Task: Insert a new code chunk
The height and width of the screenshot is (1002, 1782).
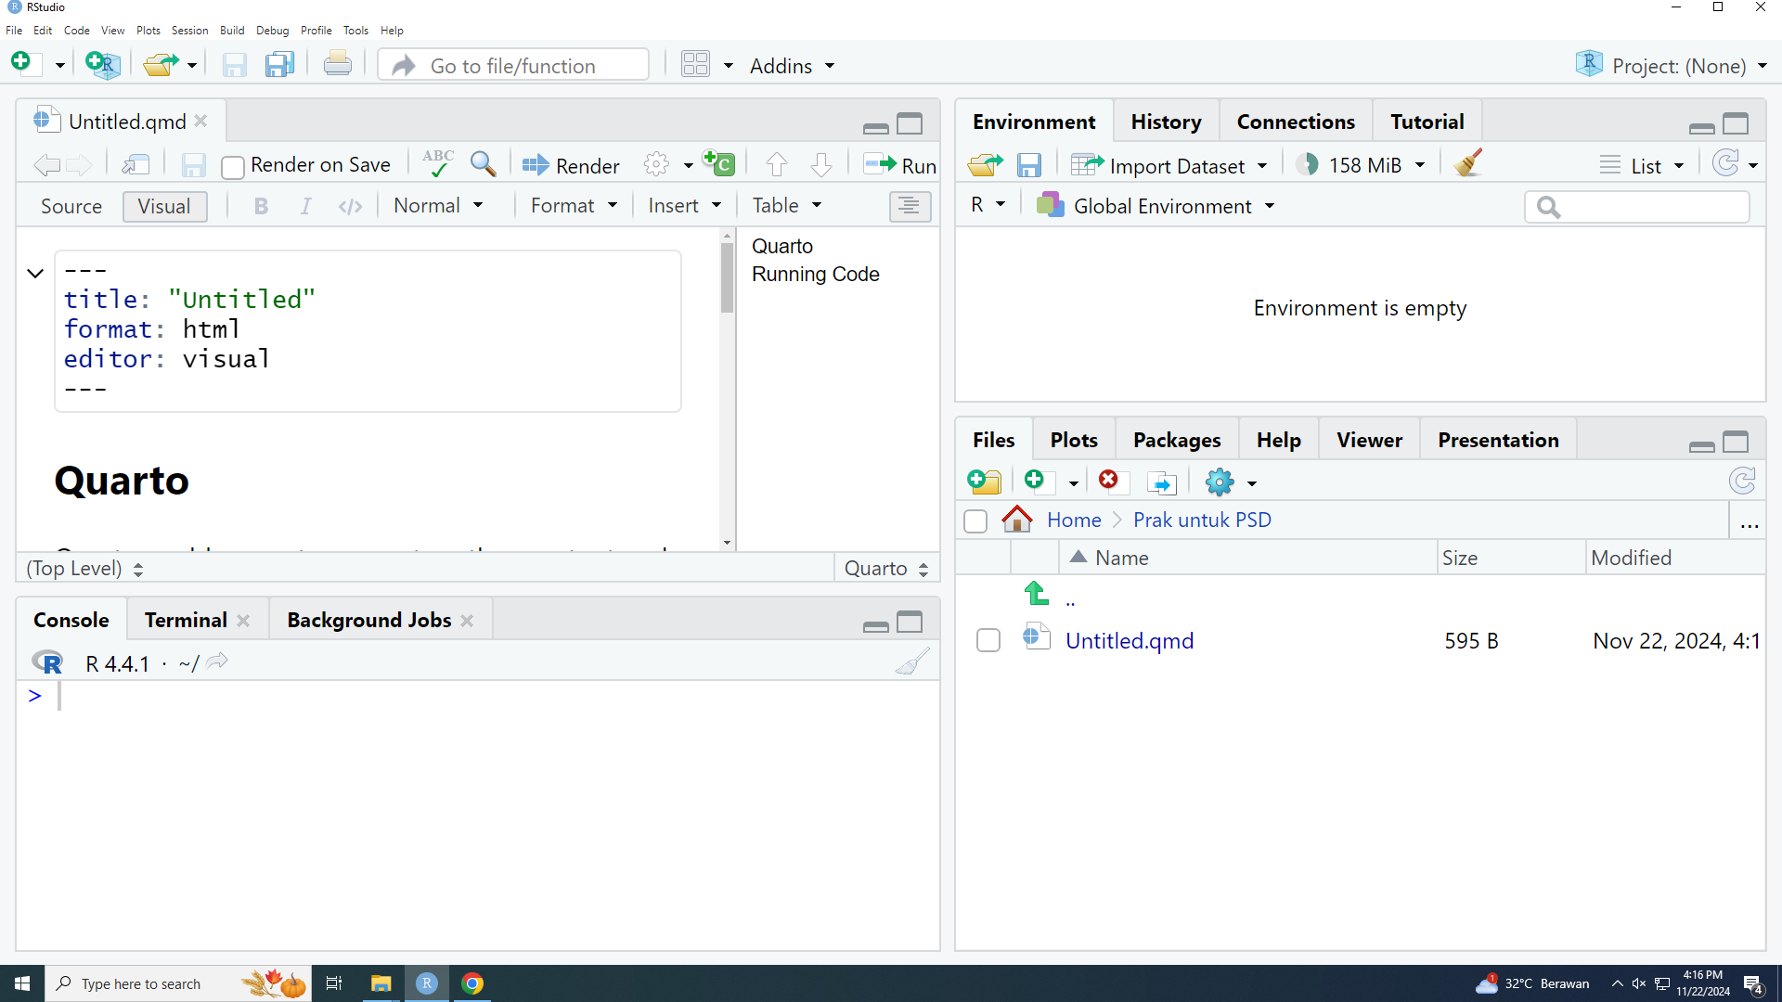Action: click(719, 164)
